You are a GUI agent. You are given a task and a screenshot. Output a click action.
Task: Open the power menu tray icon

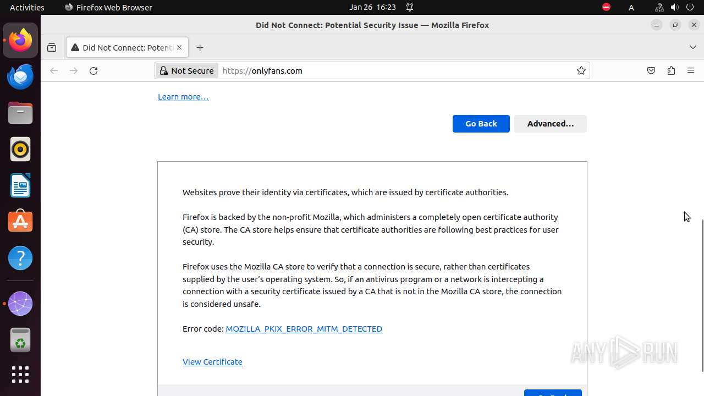(x=690, y=7)
